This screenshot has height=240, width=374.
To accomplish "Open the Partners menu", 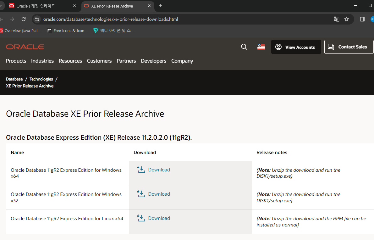I will tap(126, 61).
